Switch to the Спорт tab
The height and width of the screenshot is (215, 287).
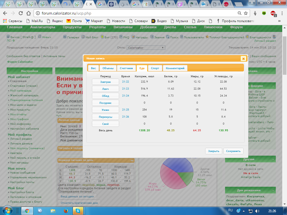pyautogui.click(x=155, y=68)
